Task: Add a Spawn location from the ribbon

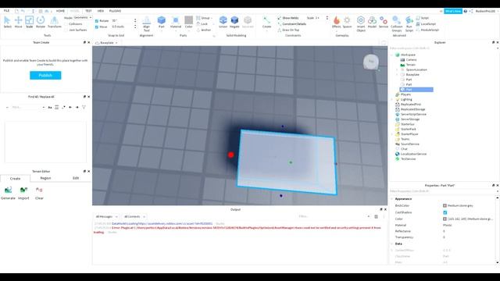Action: coord(347,22)
